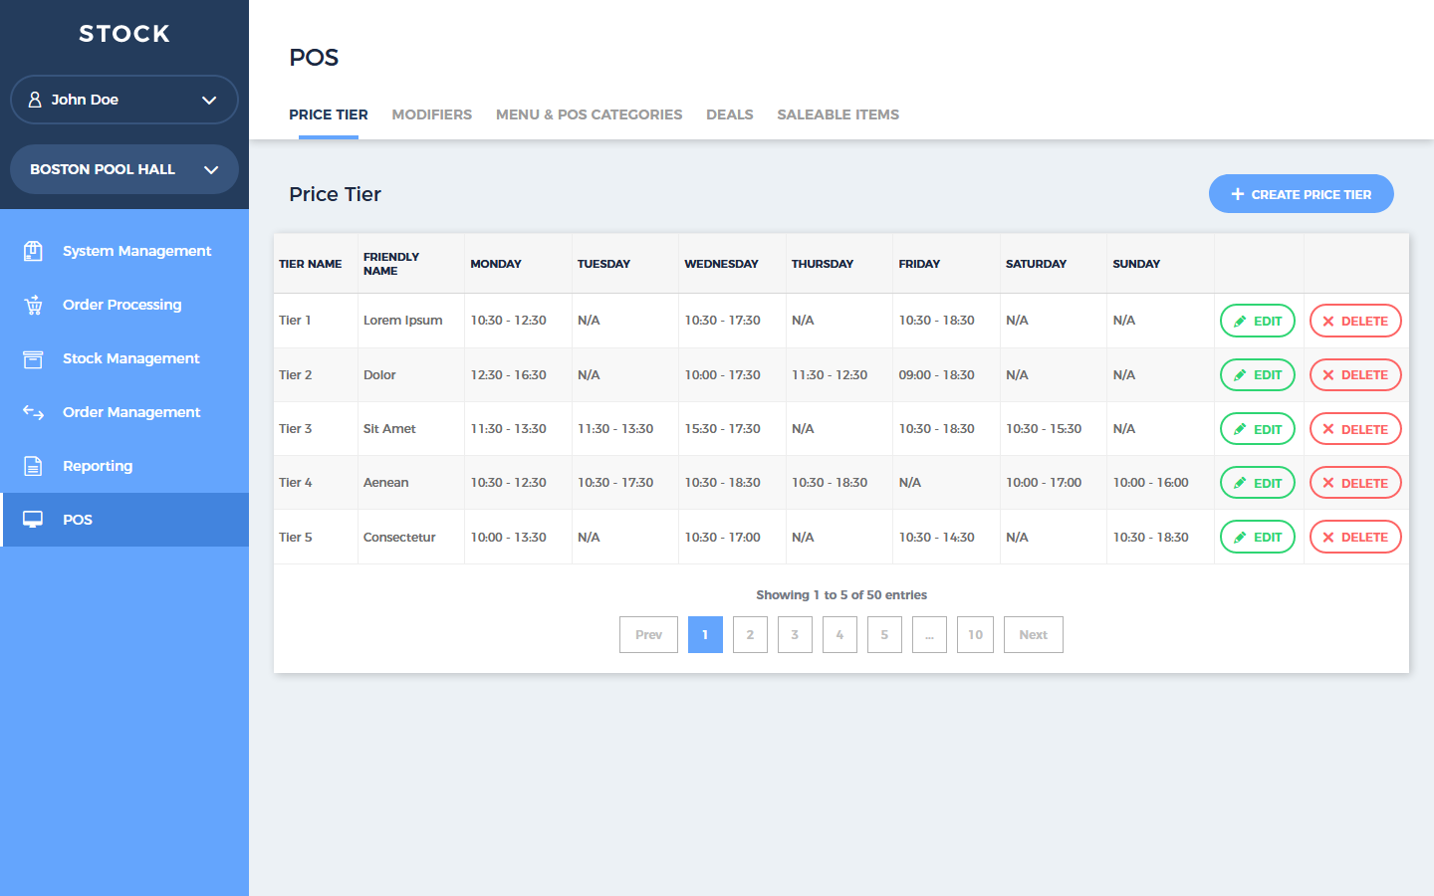
Task: Open the Menu & POS Categories tab
Action: click(x=589, y=114)
